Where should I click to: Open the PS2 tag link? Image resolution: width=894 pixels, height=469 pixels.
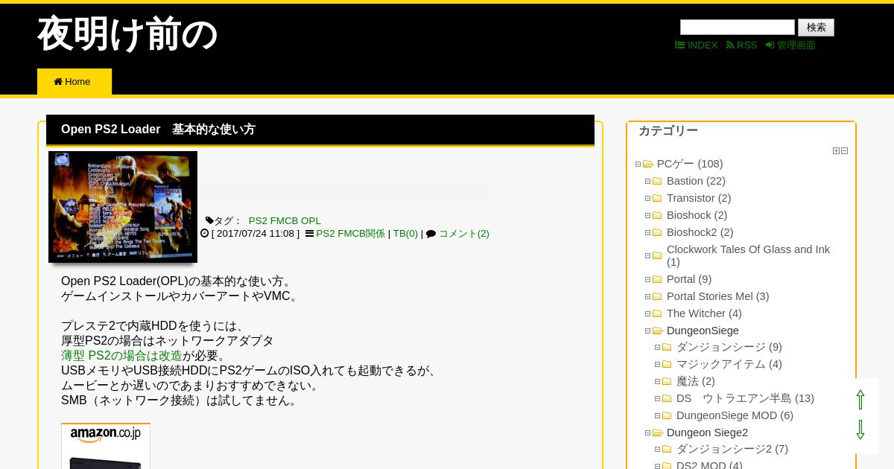tap(258, 221)
